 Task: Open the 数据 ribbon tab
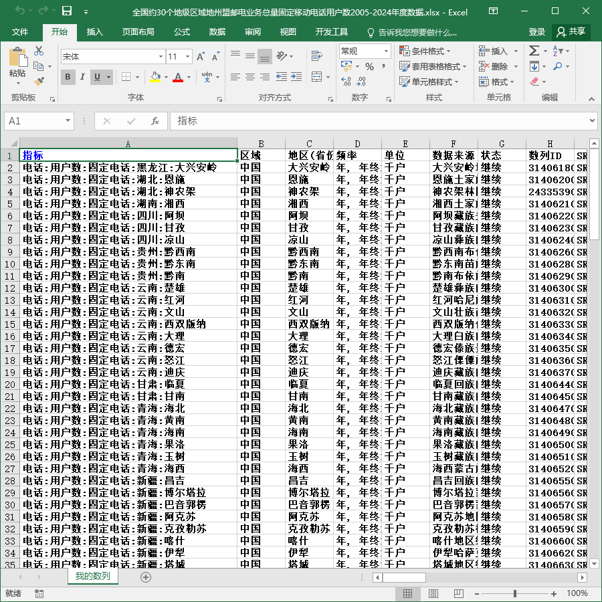(217, 32)
